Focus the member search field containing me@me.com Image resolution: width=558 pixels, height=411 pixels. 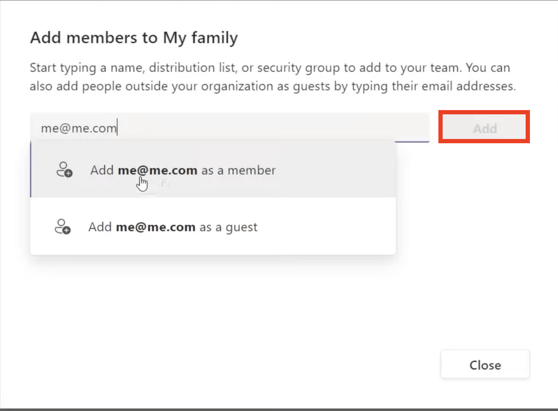(230, 128)
